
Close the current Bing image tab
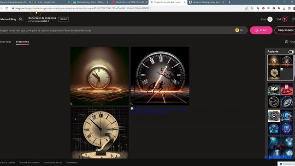[184, 2]
